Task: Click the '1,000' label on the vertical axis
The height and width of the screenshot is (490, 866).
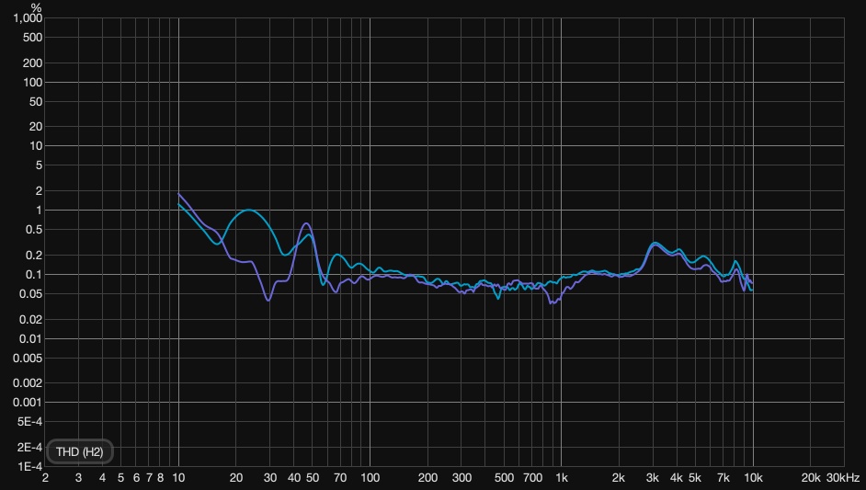Action: coord(28,18)
